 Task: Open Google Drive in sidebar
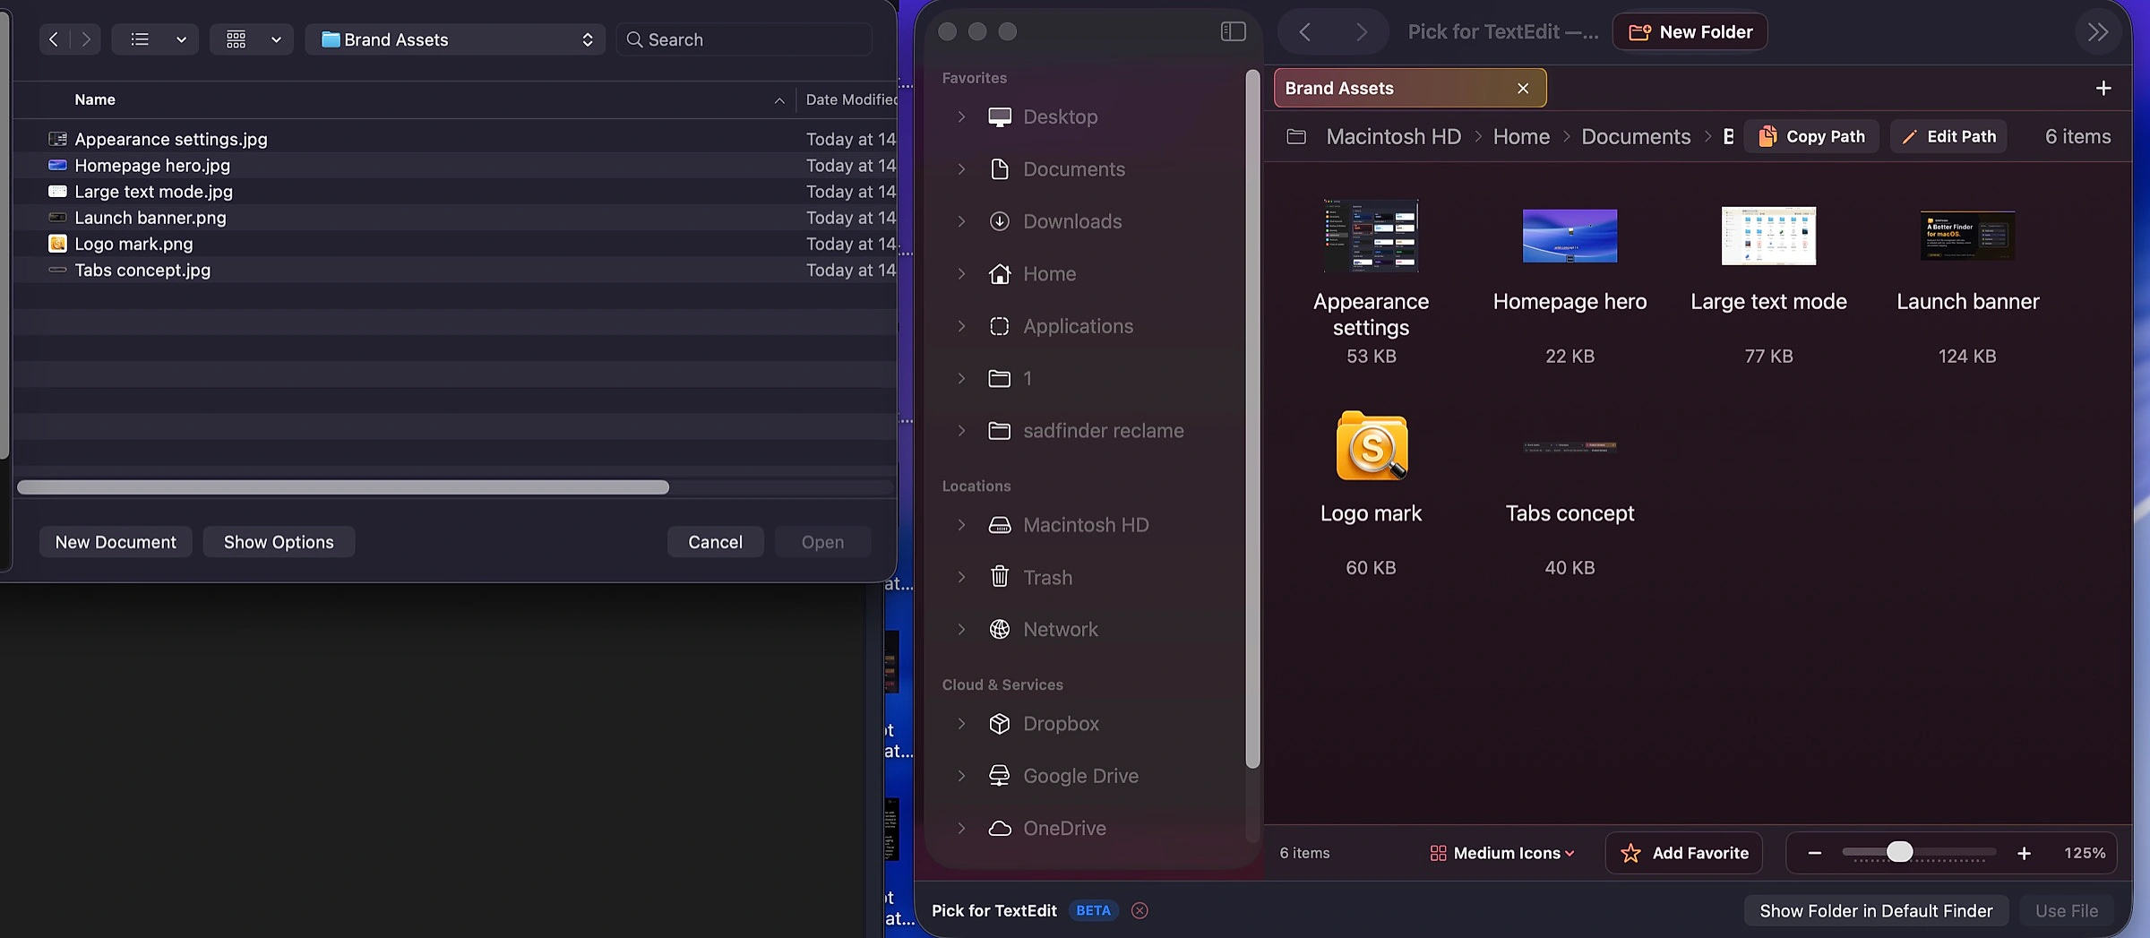point(1080,776)
